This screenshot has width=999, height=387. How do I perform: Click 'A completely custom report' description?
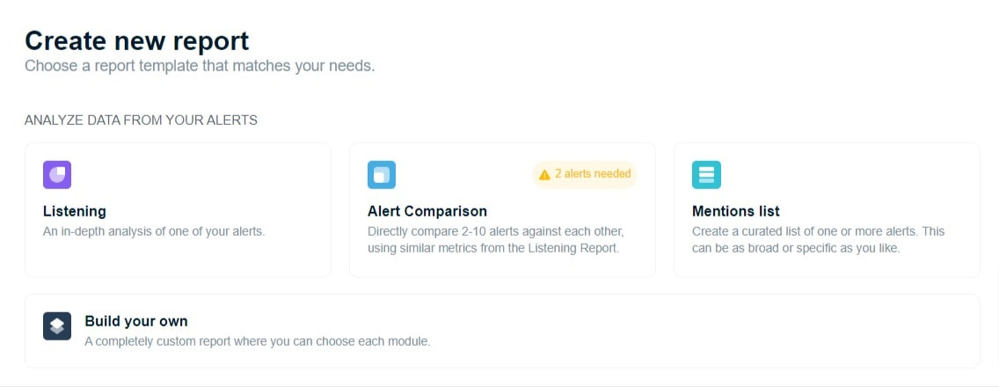tap(258, 342)
